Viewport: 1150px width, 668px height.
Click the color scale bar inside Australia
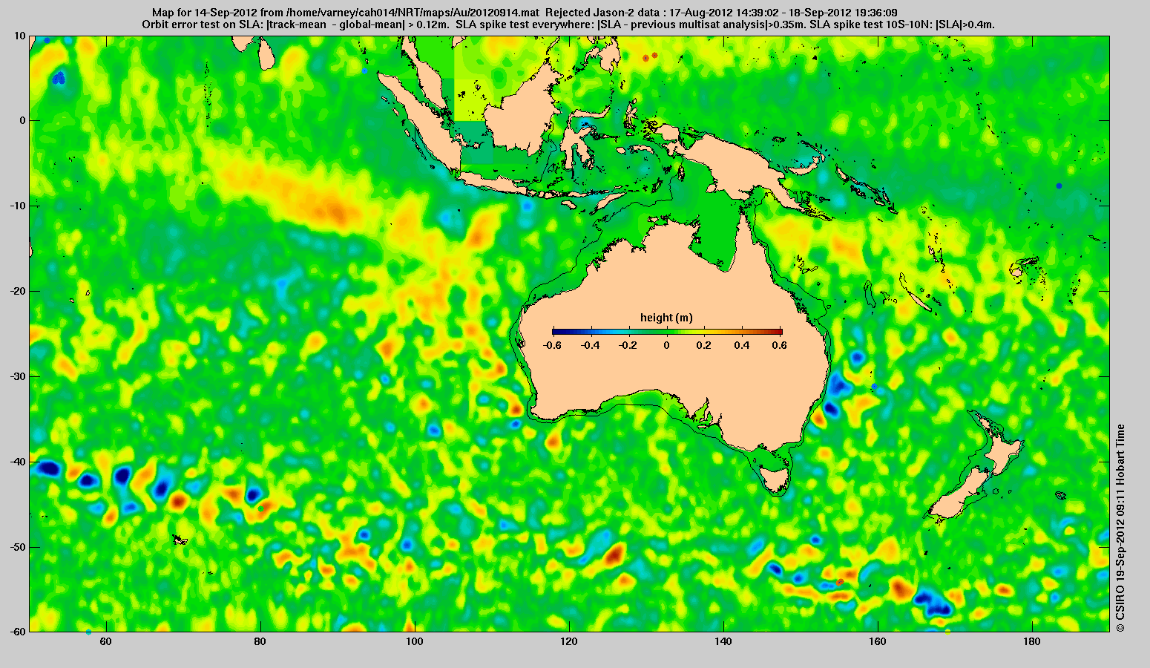tap(667, 332)
